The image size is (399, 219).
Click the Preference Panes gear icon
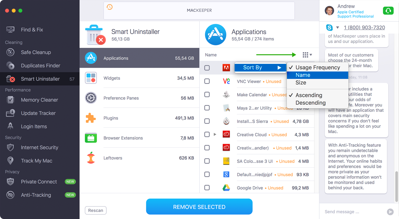[x=91, y=98]
